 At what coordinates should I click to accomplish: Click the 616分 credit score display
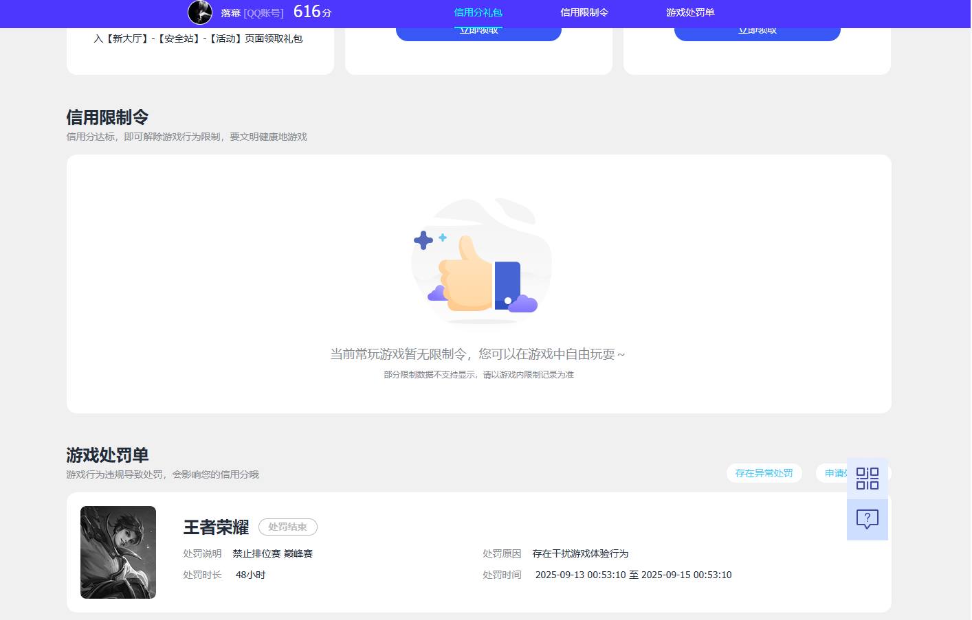[311, 11]
